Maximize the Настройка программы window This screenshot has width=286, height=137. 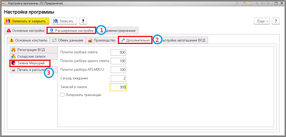(276, 3)
